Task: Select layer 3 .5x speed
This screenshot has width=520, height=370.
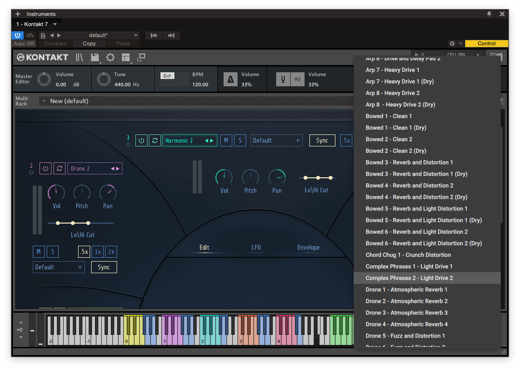Action: 346,141
